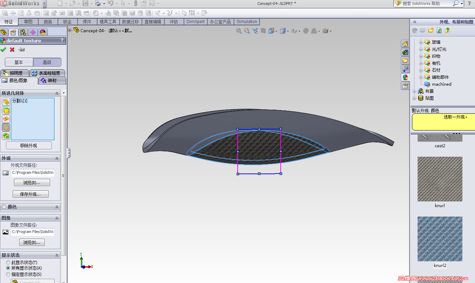Enable the 颜色 checkbox

click(x=4, y=207)
